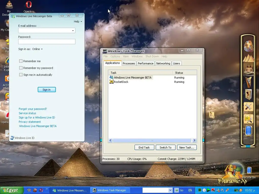Click the Kaspersky red K tray icon
259x194 pixels.
tap(213, 190)
